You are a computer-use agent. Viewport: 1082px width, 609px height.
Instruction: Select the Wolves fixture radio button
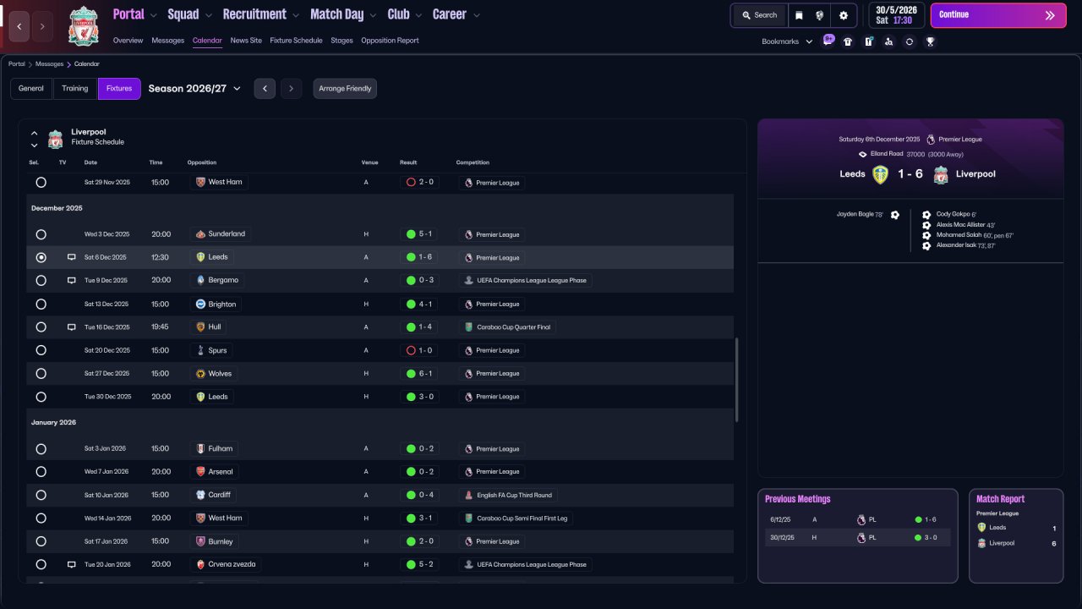[41, 374]
